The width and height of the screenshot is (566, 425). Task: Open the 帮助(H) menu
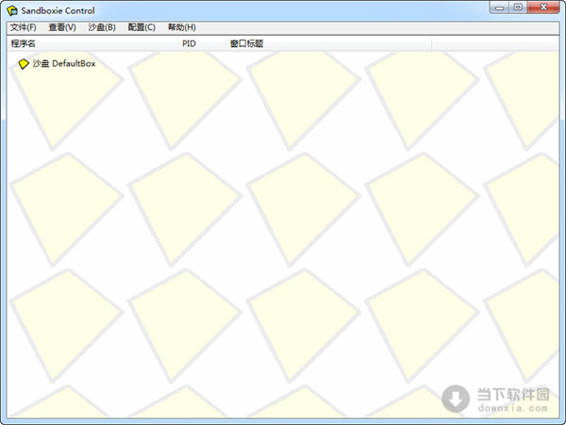point(182,27)
